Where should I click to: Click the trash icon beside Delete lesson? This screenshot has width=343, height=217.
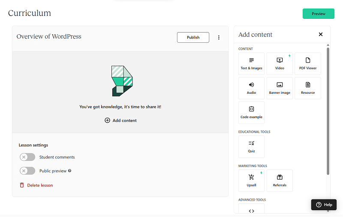22,185
